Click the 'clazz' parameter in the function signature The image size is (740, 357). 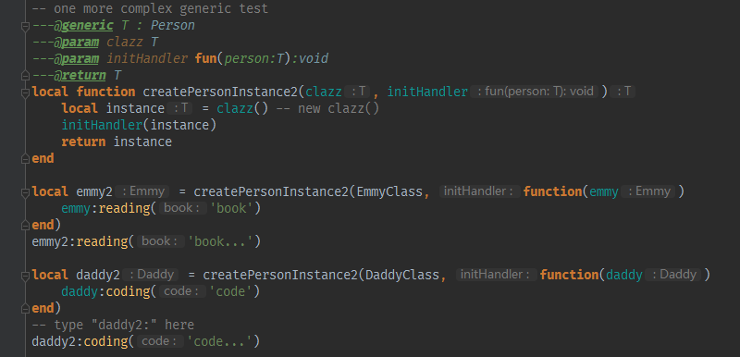[323, 92]
